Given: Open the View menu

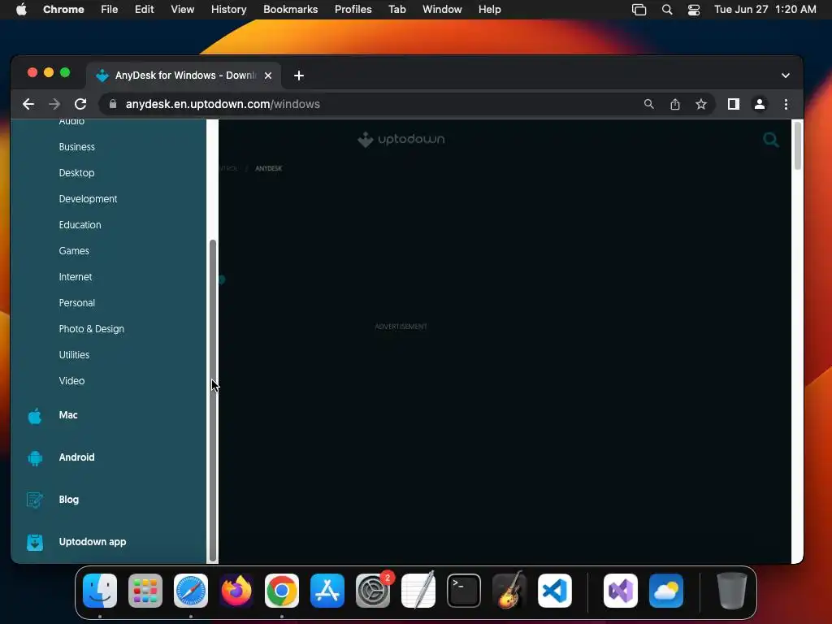Looking at the screenshot, I should click(x=183, y=10).
